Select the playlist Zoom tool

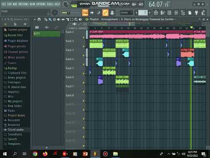point(76,19)
